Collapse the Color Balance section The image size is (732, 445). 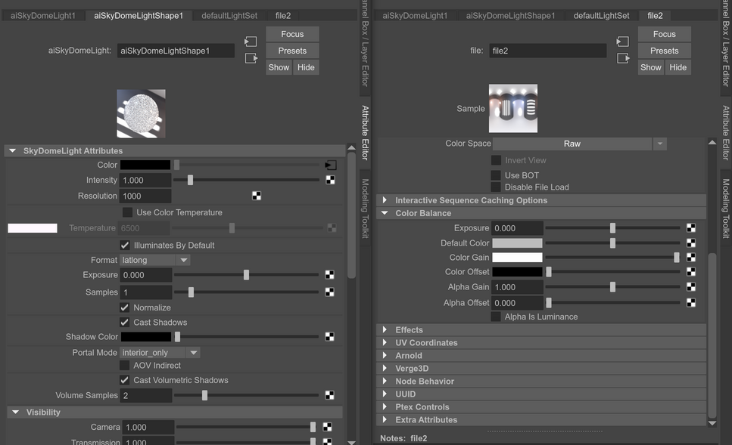point(385,213)
